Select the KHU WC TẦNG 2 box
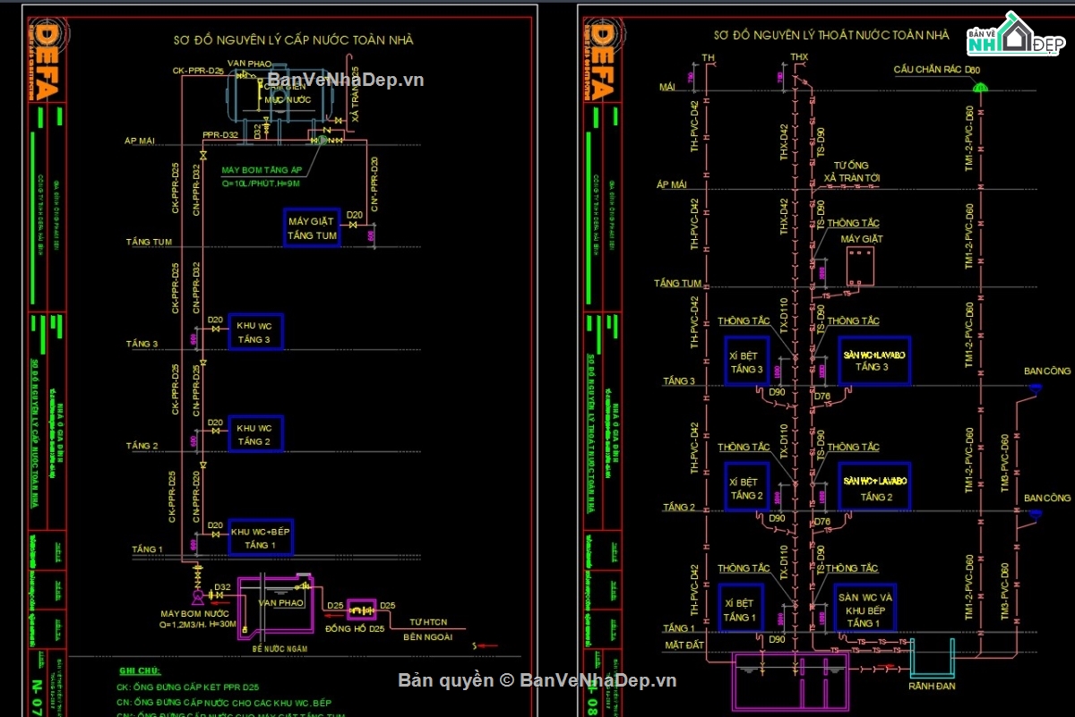1075x717 pixels. pyautogui.click(x=255, y=435)
